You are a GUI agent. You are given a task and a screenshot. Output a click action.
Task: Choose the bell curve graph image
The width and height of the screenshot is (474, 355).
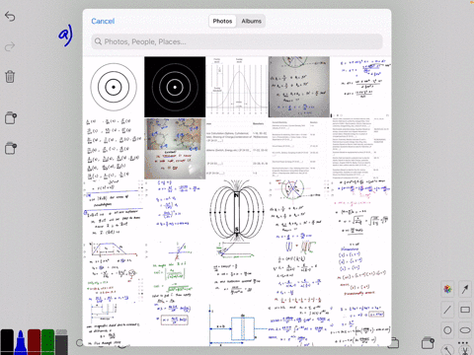click(x=237, y=87)
